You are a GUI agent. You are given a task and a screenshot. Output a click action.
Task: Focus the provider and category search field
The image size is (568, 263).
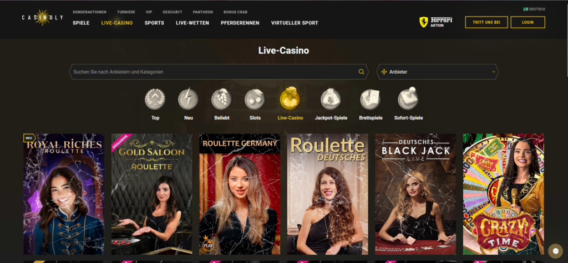214,71
